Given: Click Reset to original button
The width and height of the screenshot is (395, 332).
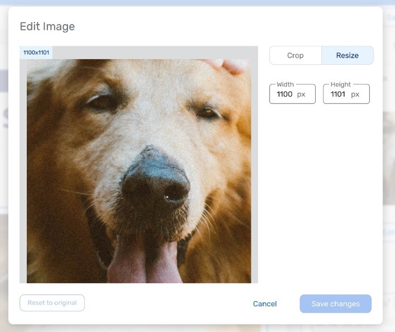Looking at the screenshot, I should [x=52, y=303].
